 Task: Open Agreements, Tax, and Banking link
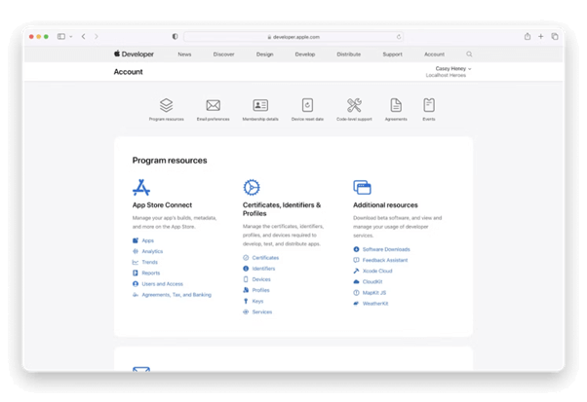[x=176, y=295]
